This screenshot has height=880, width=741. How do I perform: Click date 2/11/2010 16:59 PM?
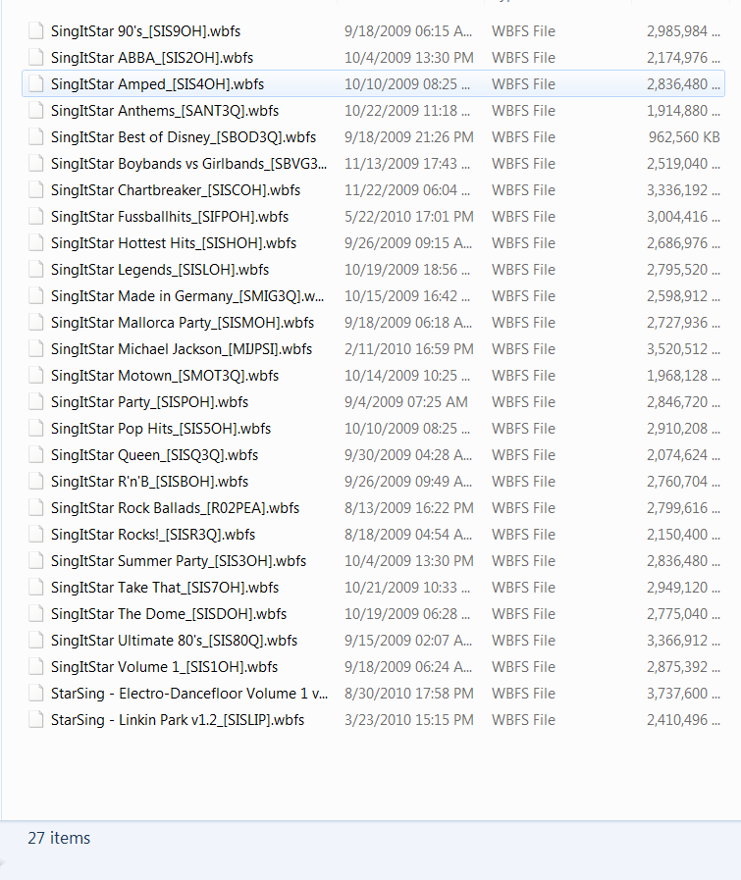(x=409, y=348)
